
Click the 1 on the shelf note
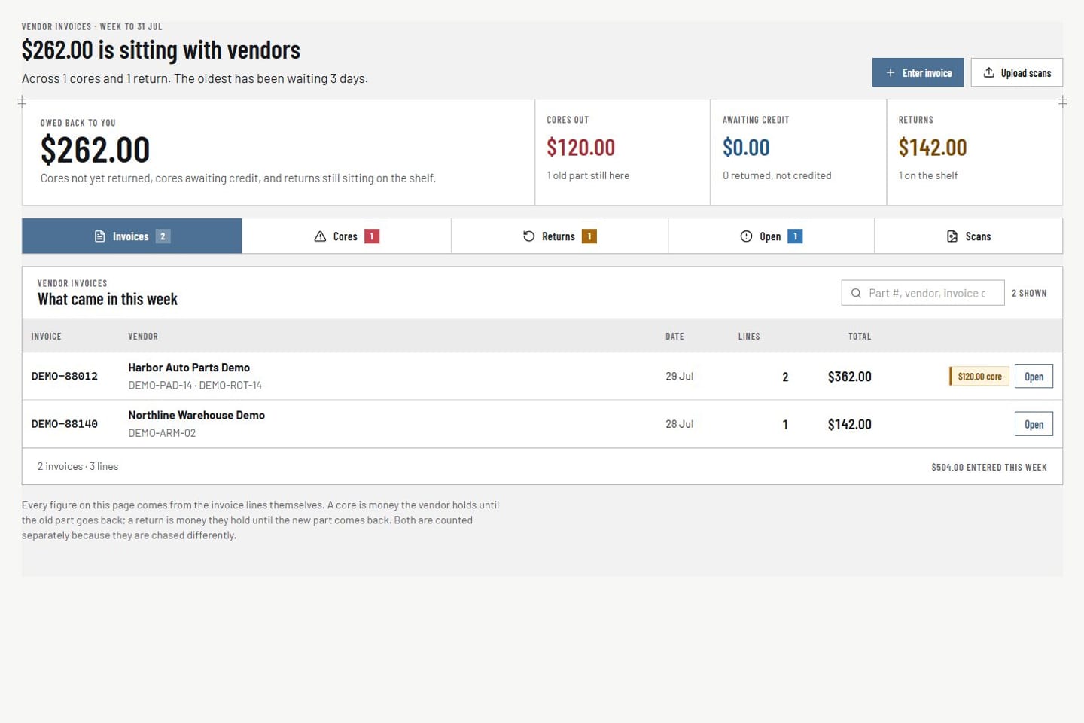click(x=928, y=175)
